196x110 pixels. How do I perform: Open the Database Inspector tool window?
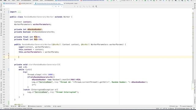tap(35, 106)
